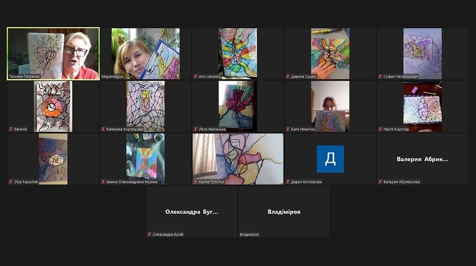Click the large Олександра Буг... name text
The width and height of the screenshot is (476, 266).
point(191,212)
